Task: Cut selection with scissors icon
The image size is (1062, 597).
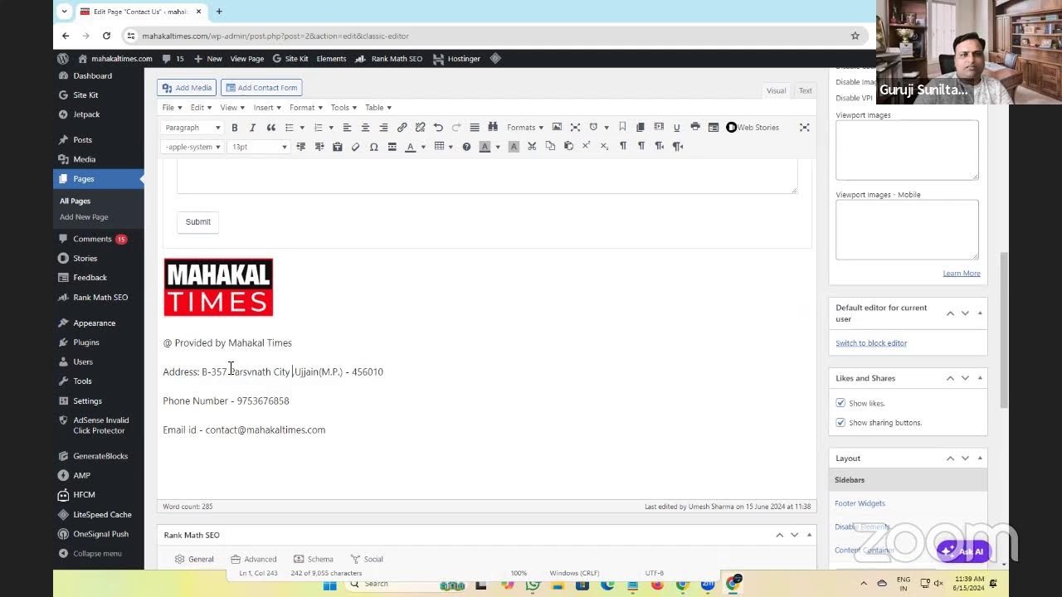Action: coord(532,147)
